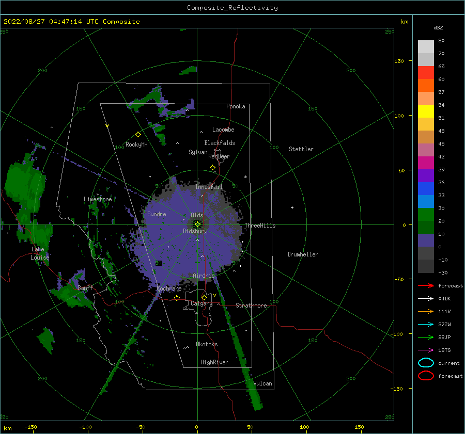Click the orange 60 dBZ color swatch
The height and width of the screenshot is (434, 465).
(x=426, y=85)
